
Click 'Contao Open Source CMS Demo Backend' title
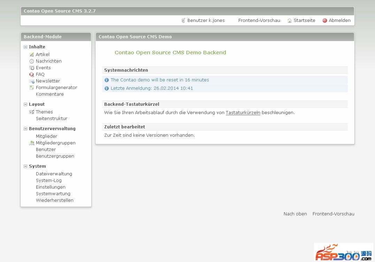coord(170,53)
